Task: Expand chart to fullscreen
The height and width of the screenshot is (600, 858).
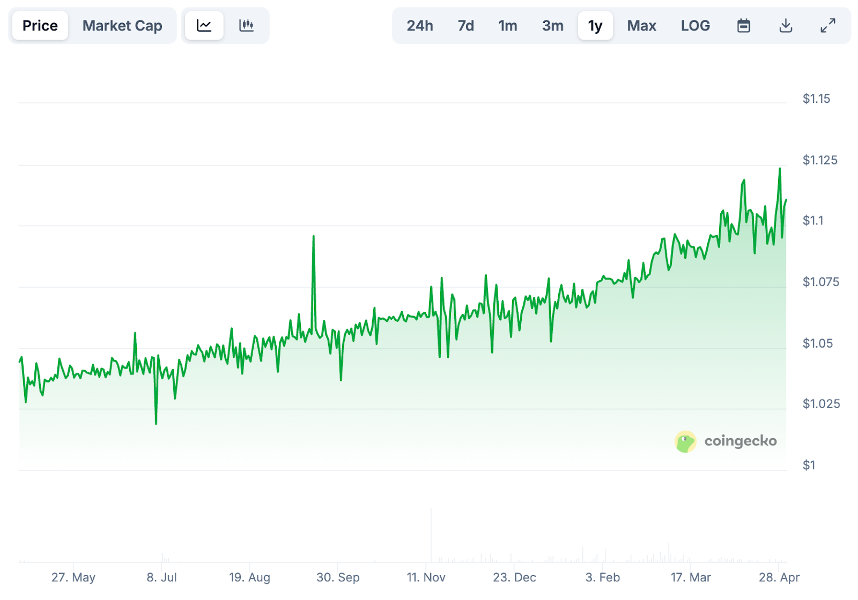Action: [828, 26]
